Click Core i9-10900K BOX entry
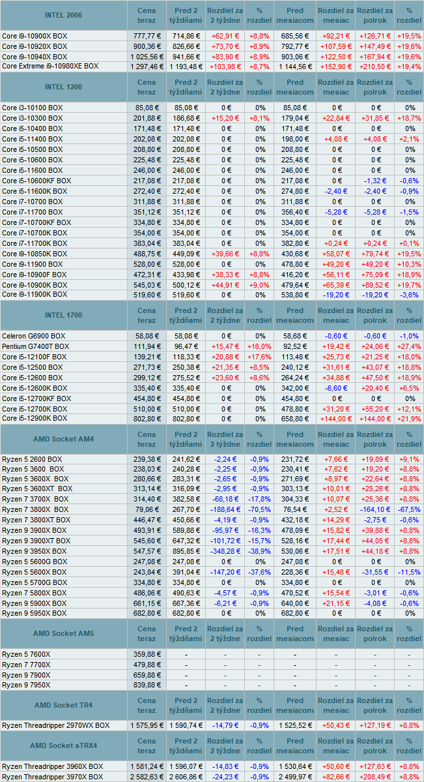424x782 pixels. 35,285
